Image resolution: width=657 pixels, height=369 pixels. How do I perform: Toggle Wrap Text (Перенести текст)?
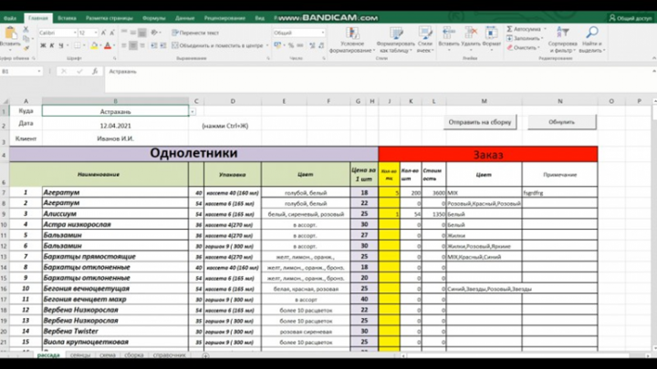pos(195,33)
